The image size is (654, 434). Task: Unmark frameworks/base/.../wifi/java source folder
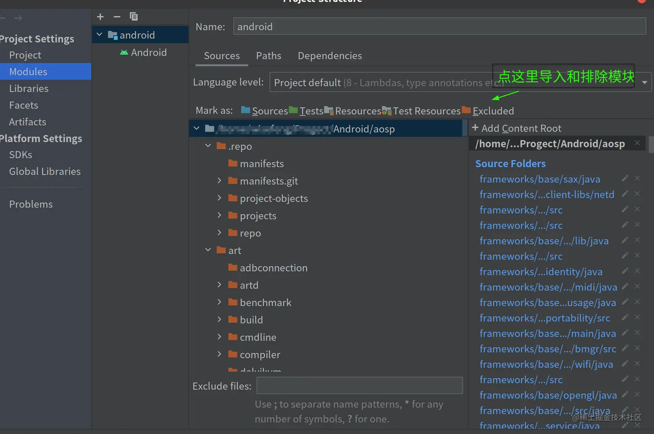(x=637, y=364)
